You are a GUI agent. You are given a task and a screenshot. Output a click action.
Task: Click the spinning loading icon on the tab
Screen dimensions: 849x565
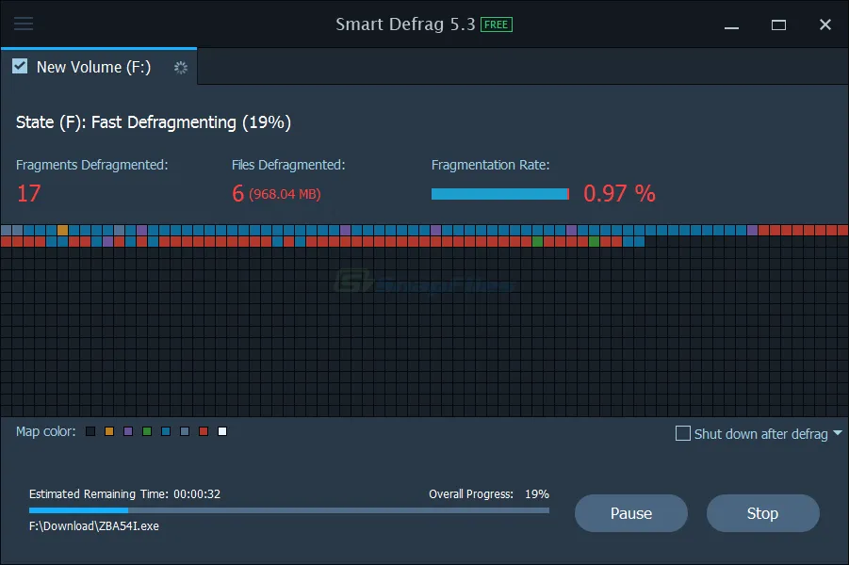pyautogui.click(x=181, y=68)
